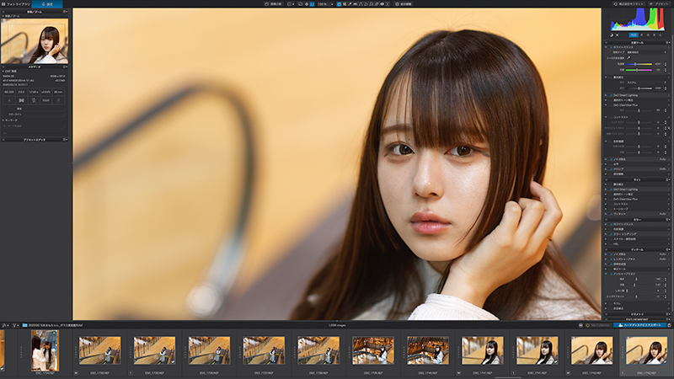Toggle レンズシャープネス in the ディテール palette

coord(612,259)
